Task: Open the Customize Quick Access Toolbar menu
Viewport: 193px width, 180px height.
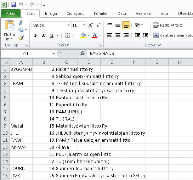Action: [44, 5]
